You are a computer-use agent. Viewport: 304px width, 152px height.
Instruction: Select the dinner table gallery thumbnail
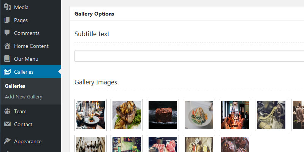[90, 115]
